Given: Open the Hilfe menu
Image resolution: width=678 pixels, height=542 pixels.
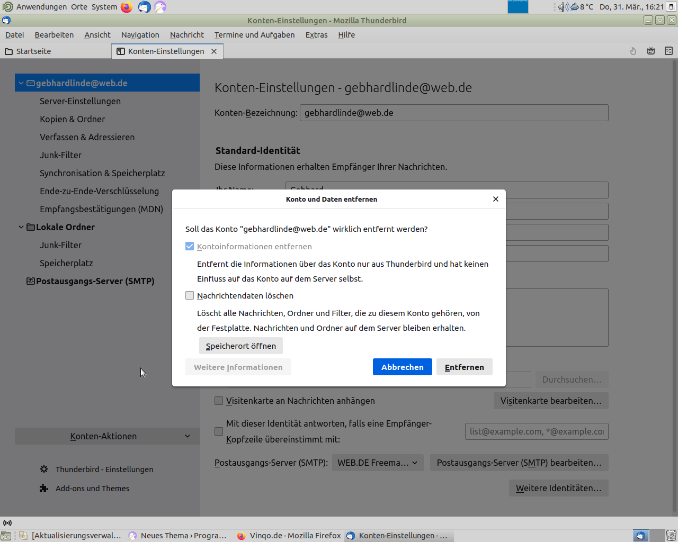Looking at the screenshot, I should point(346,35).
